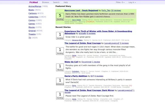Image resolution: width=165 pixels, height=103 pixels.
Task: View author Forty_Two's profile
Action: pyautogui.click(x=106, y=10)
